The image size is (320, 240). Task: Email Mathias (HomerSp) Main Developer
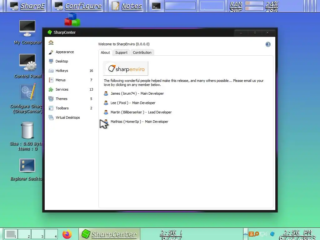pyautogui.click(x=139, y=122)
